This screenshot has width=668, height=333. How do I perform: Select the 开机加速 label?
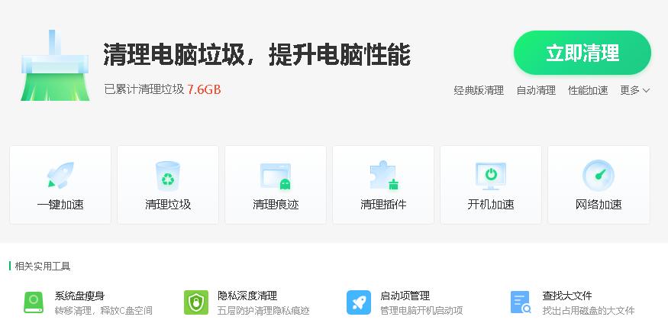pos(491,205)
